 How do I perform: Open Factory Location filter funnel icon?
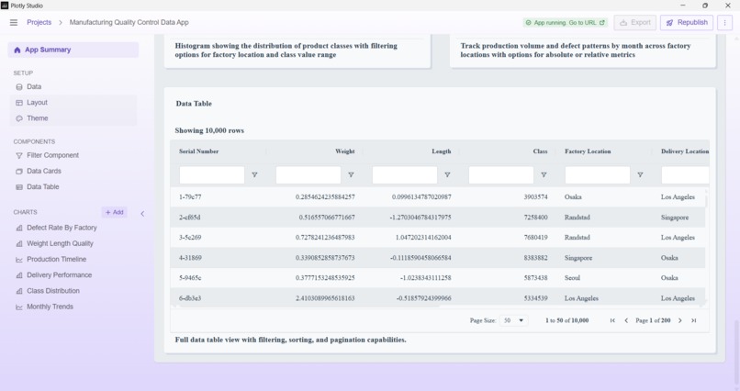(x=641, y=175)
